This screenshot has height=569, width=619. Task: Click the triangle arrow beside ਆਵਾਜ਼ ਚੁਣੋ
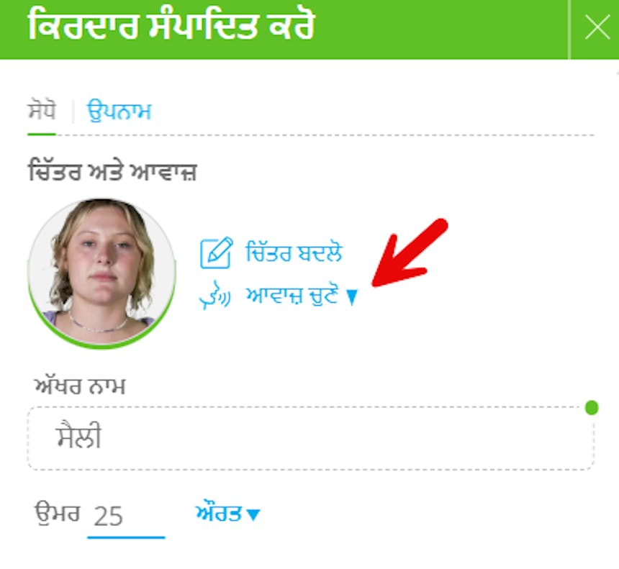point(352,297)
